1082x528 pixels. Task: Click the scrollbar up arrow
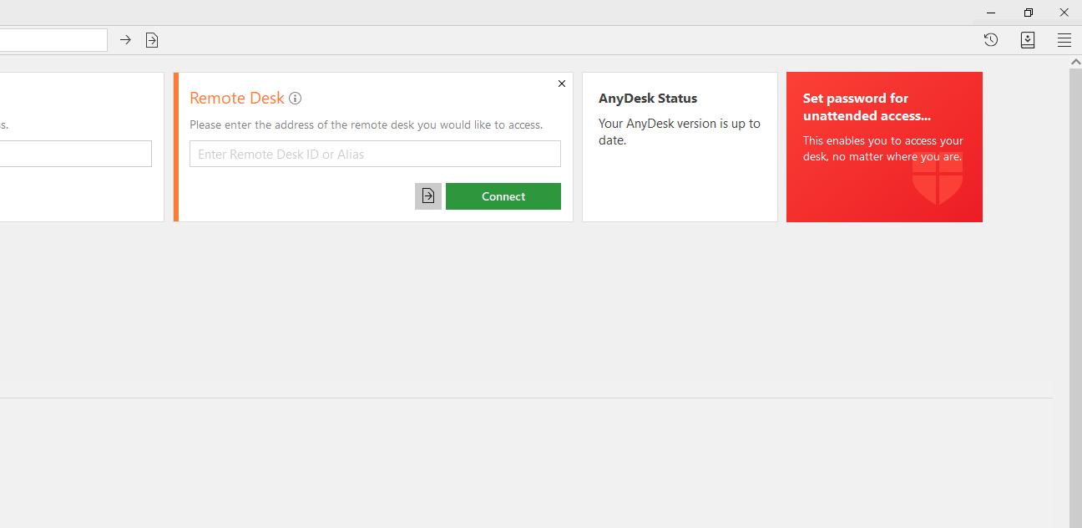tap(1075, 62)
